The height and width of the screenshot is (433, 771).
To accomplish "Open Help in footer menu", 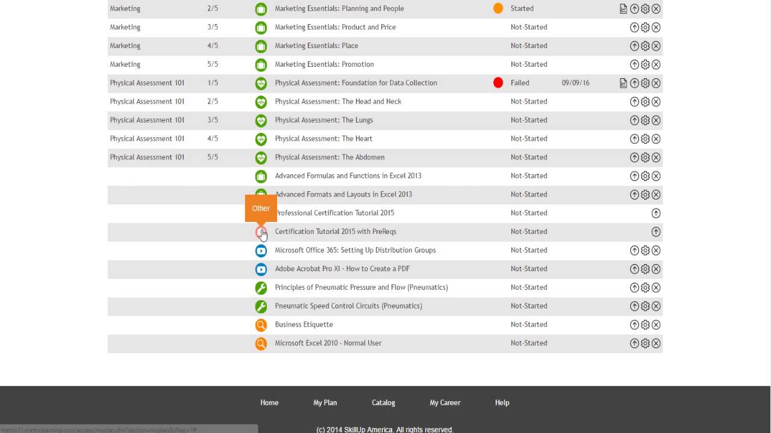I will (x=502, y=403).
